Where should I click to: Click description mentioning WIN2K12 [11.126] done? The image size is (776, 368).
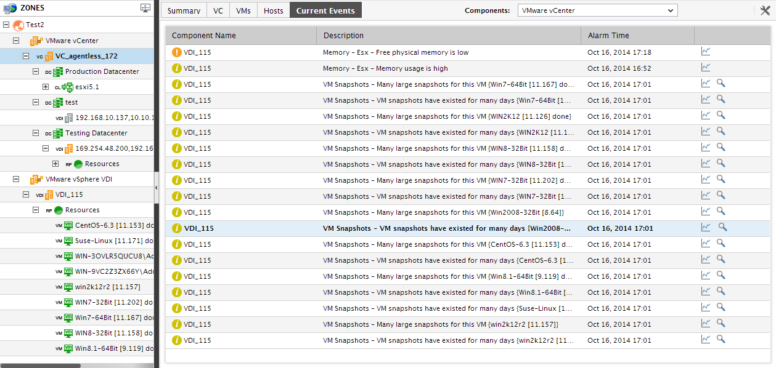(x=447, y=116)
